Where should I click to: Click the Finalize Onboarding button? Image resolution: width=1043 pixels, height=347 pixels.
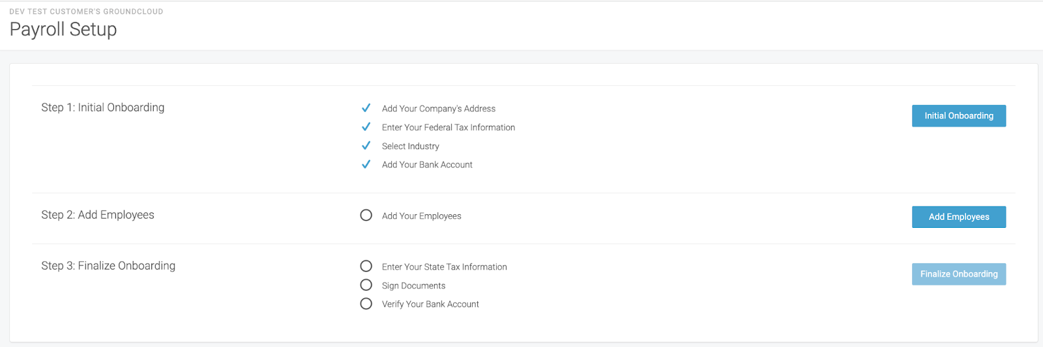(x=959, y=274)
